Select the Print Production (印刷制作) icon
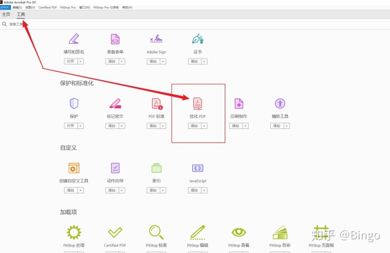This screenshot has height=253, width=390. [x=239, y=103]
